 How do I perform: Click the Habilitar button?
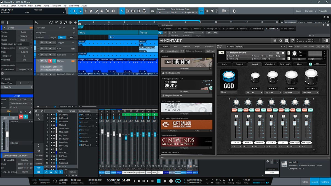pos(25,160)
